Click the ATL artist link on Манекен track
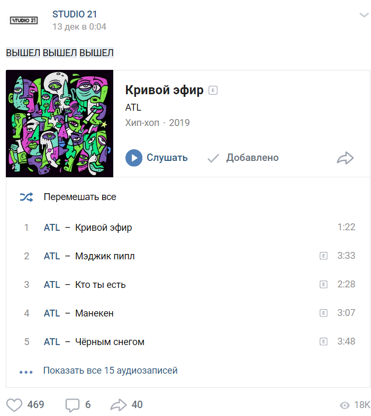 tap(52, 313)
